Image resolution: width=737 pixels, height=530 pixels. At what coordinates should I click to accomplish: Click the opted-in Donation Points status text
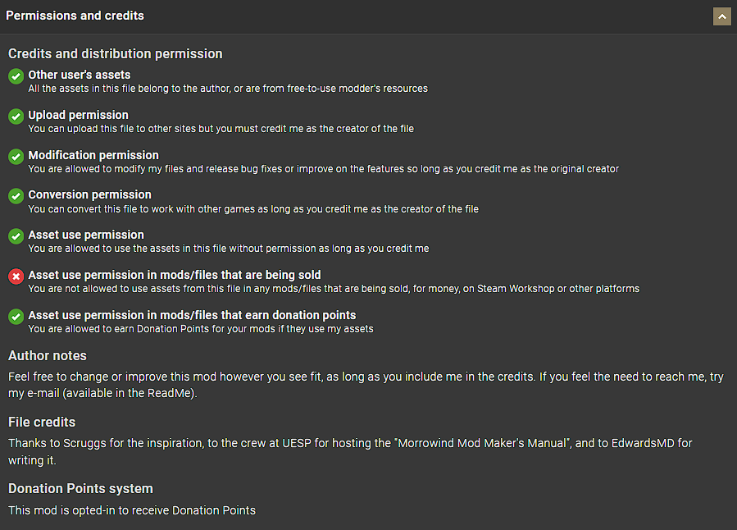(132, 510)
